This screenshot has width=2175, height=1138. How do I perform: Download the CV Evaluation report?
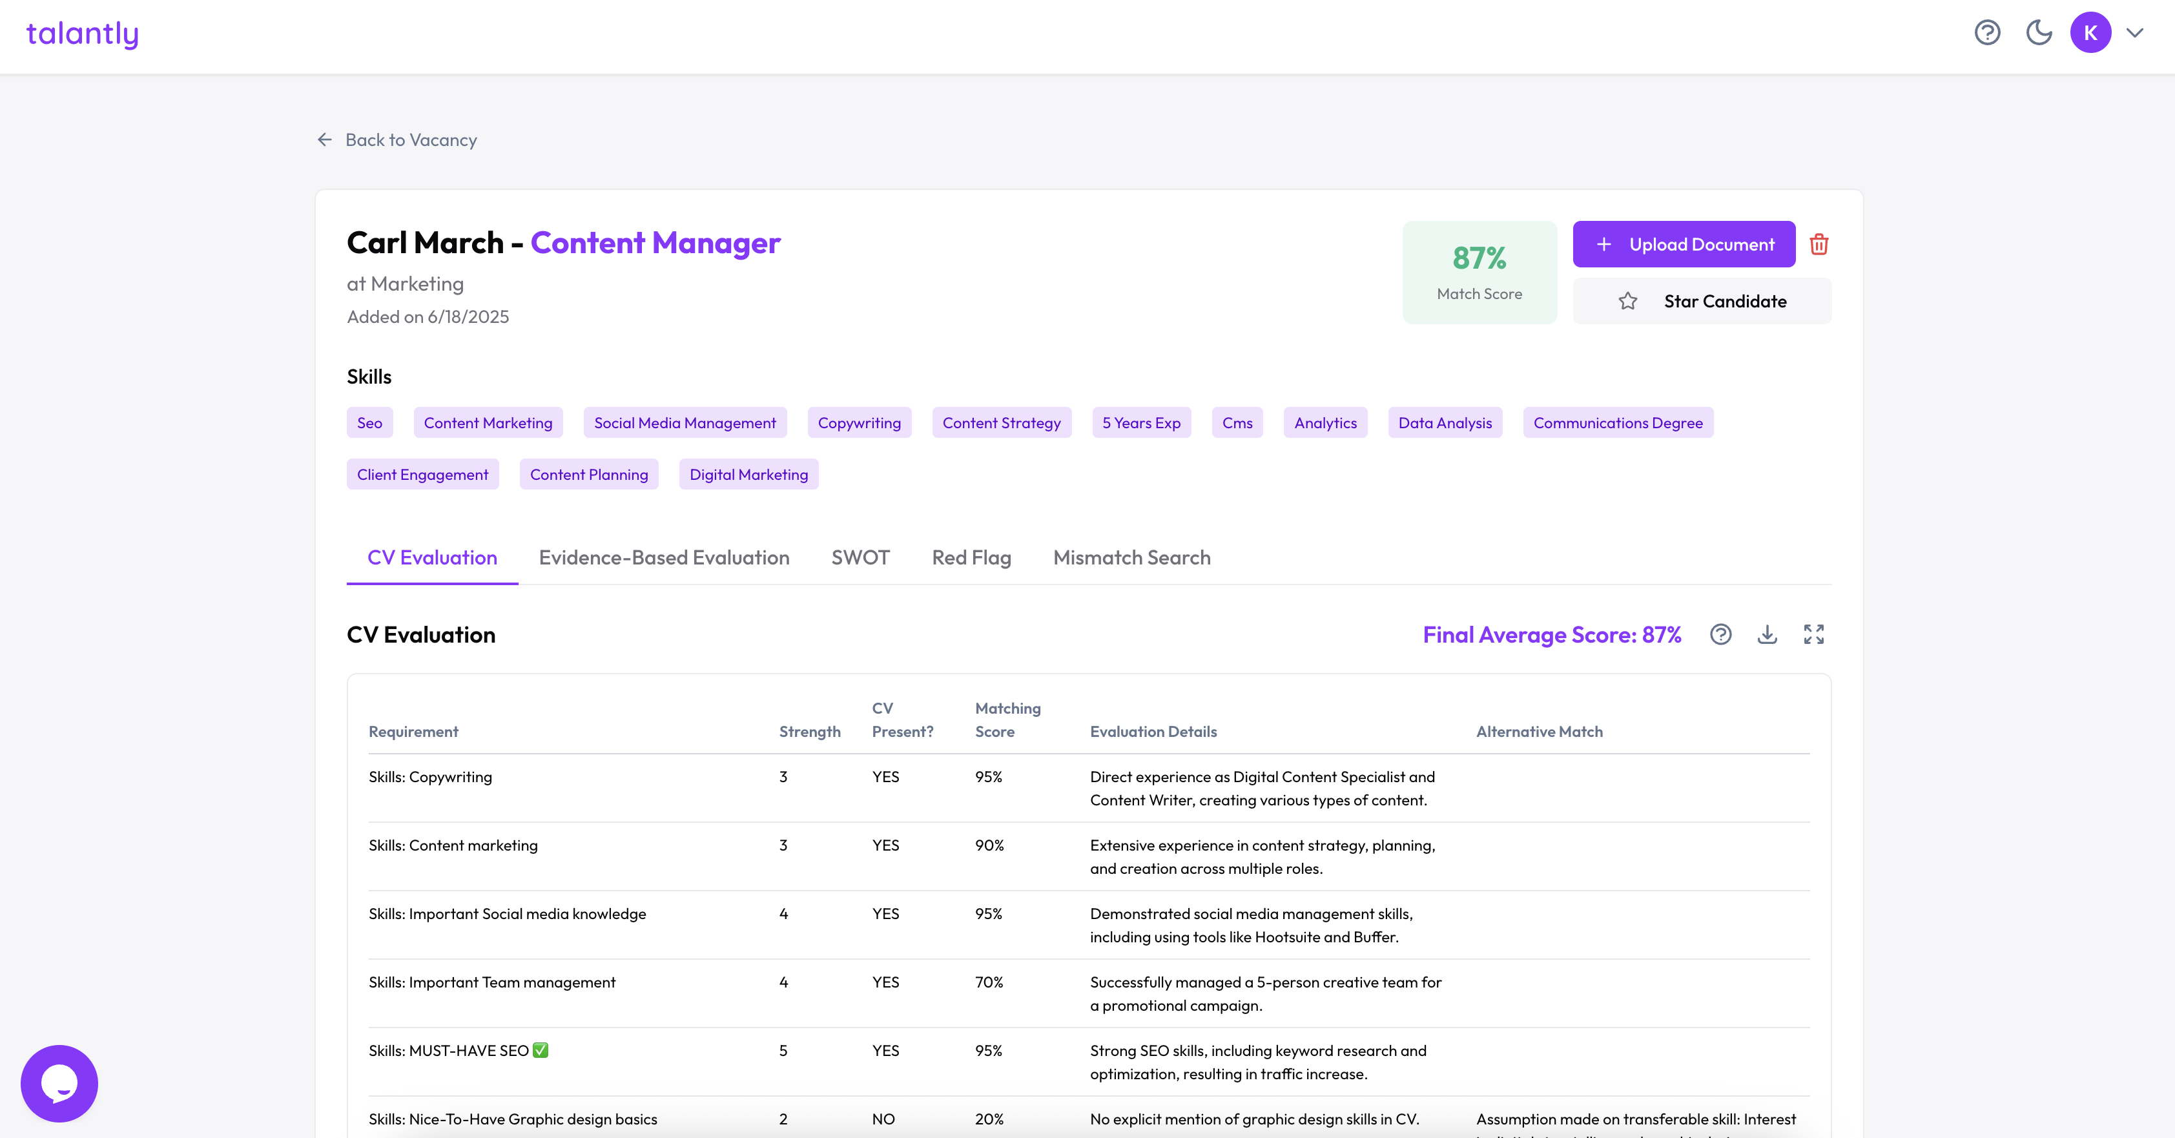[1766, 634]
